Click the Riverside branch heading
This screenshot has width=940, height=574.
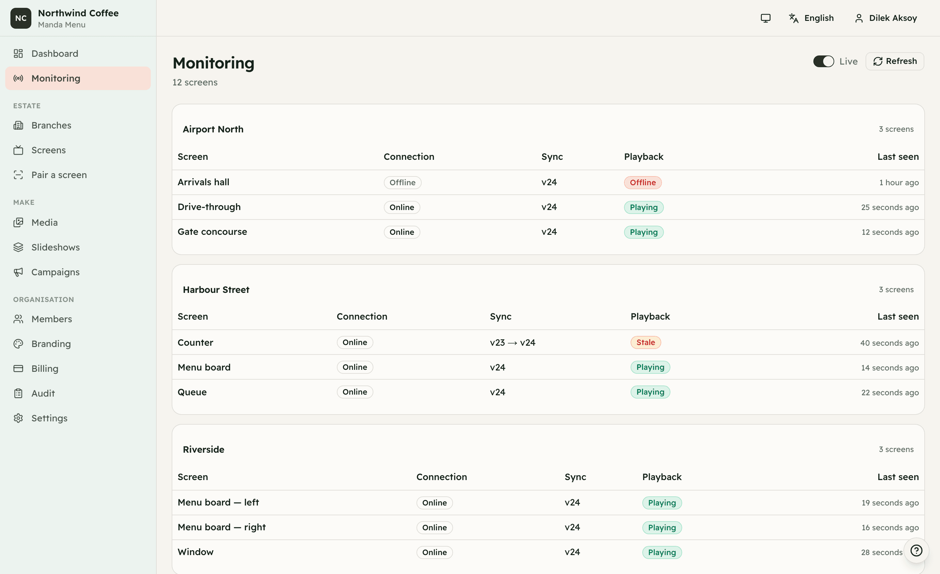click(203, 449)
